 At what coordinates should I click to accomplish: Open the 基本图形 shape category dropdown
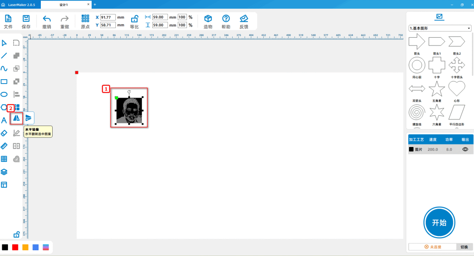coord(439,28)
